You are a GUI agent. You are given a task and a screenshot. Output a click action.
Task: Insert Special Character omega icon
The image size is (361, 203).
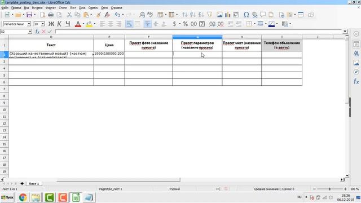coord(246,15)
